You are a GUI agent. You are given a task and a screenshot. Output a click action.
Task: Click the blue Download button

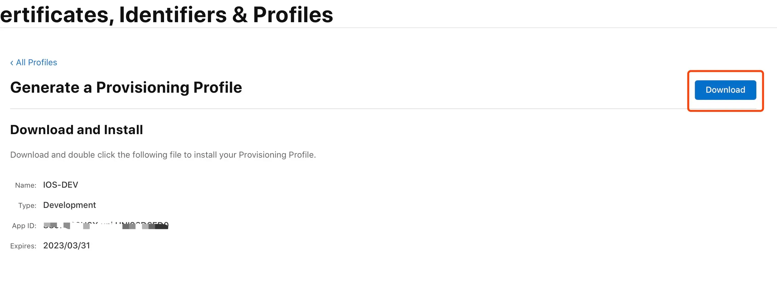(x=725, y=90)
